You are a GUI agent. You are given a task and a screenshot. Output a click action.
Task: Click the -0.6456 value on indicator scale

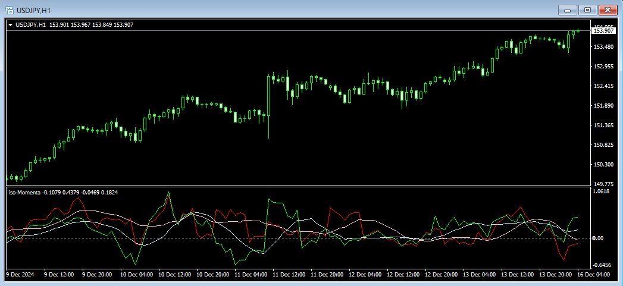602,265
